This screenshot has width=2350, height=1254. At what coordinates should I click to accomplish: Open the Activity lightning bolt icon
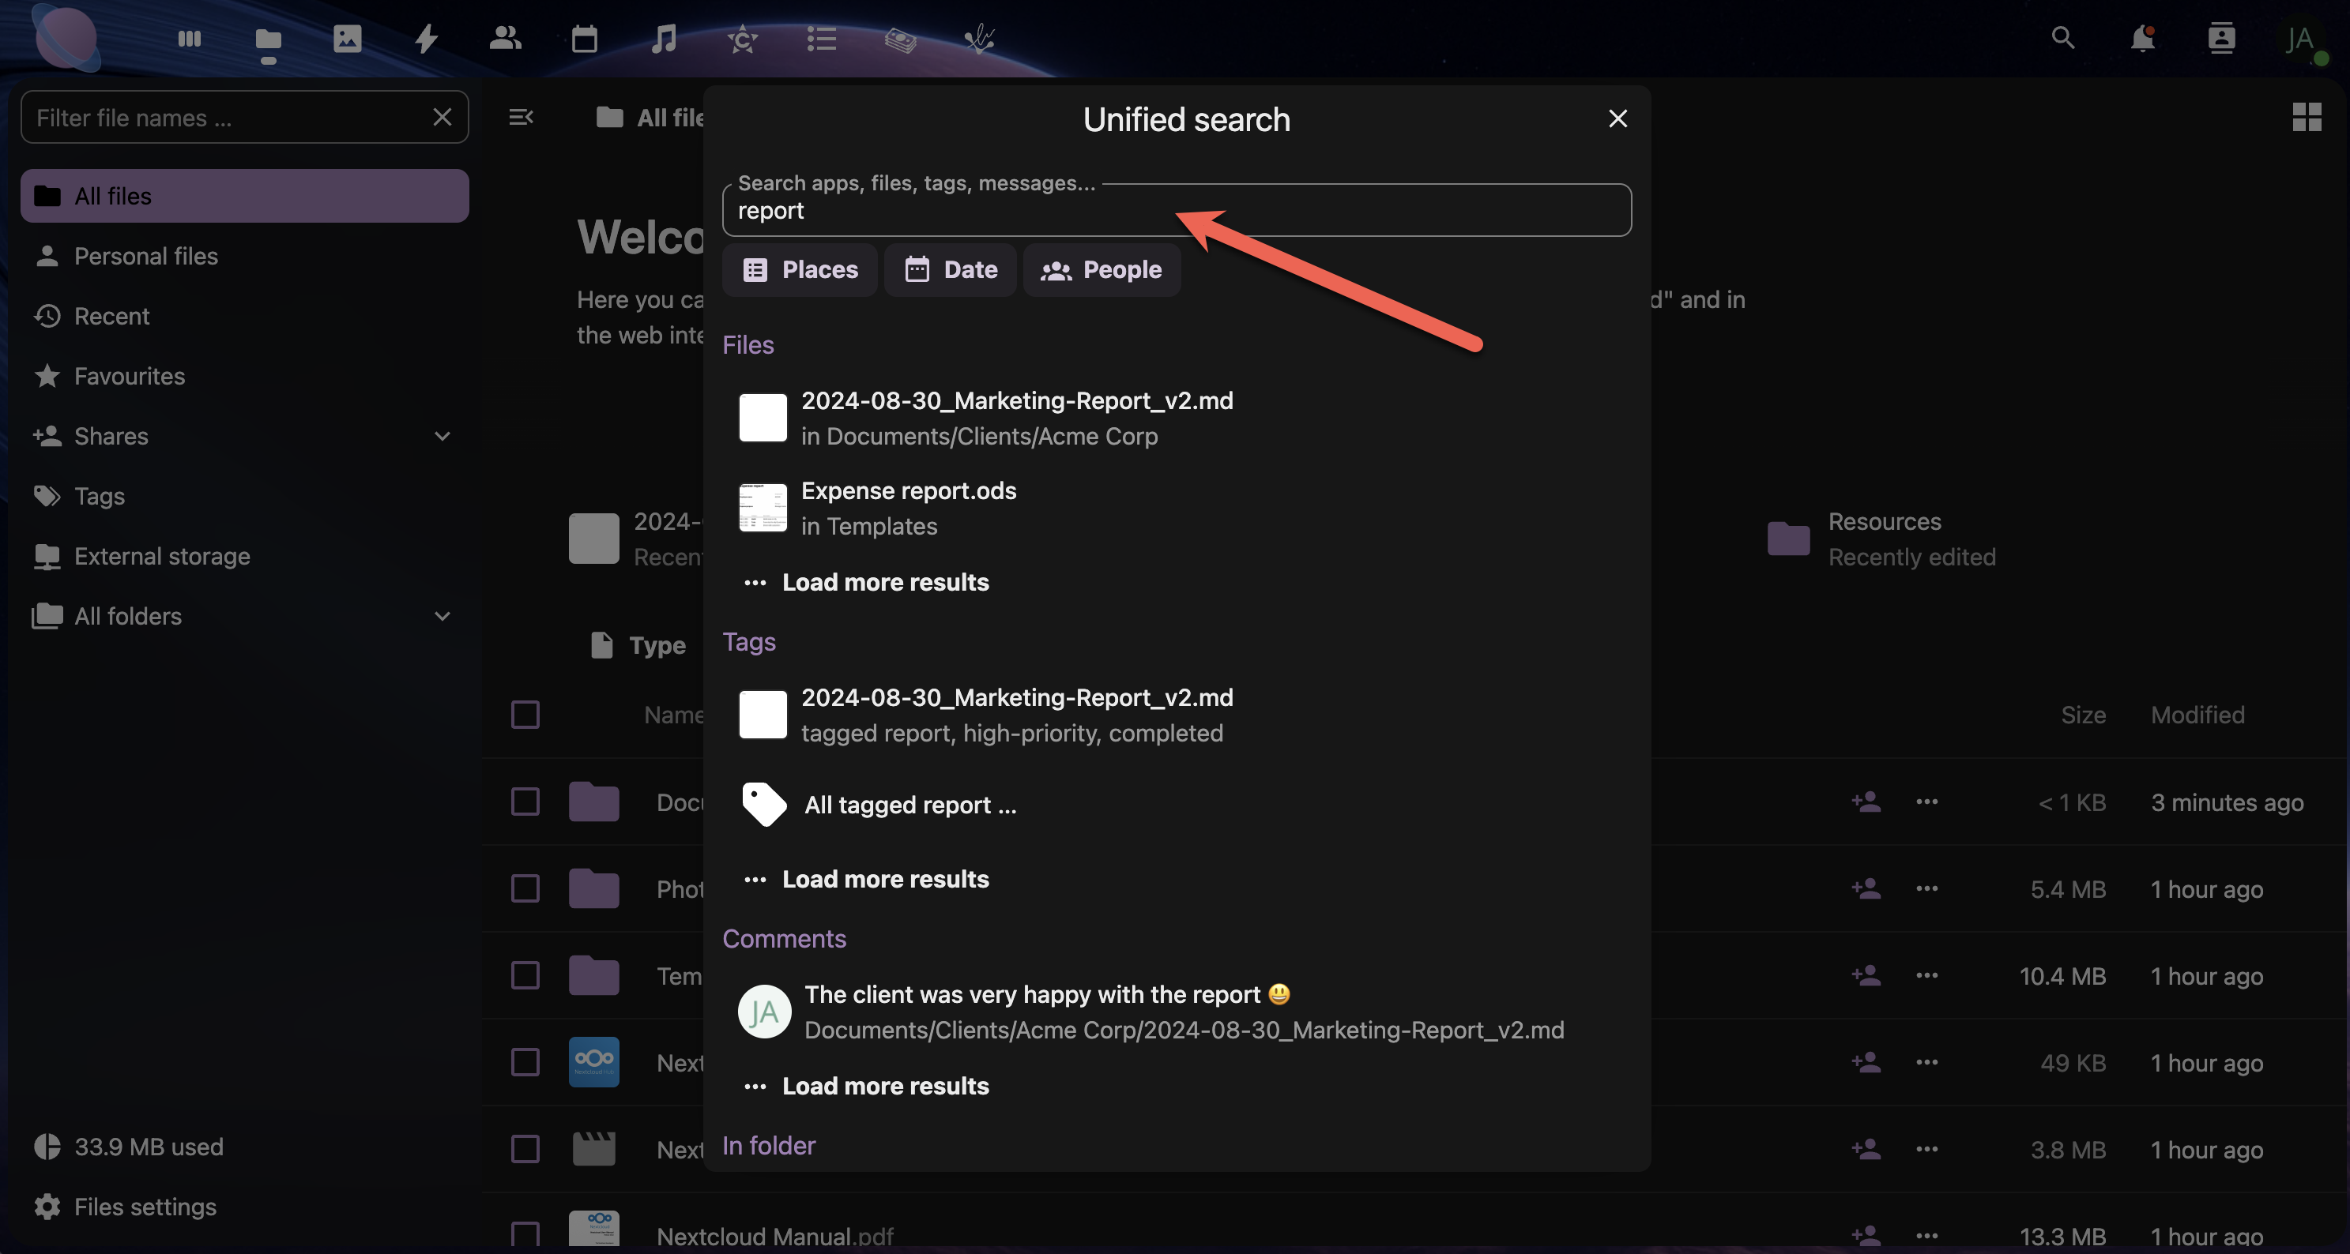(x=426, y=39)
